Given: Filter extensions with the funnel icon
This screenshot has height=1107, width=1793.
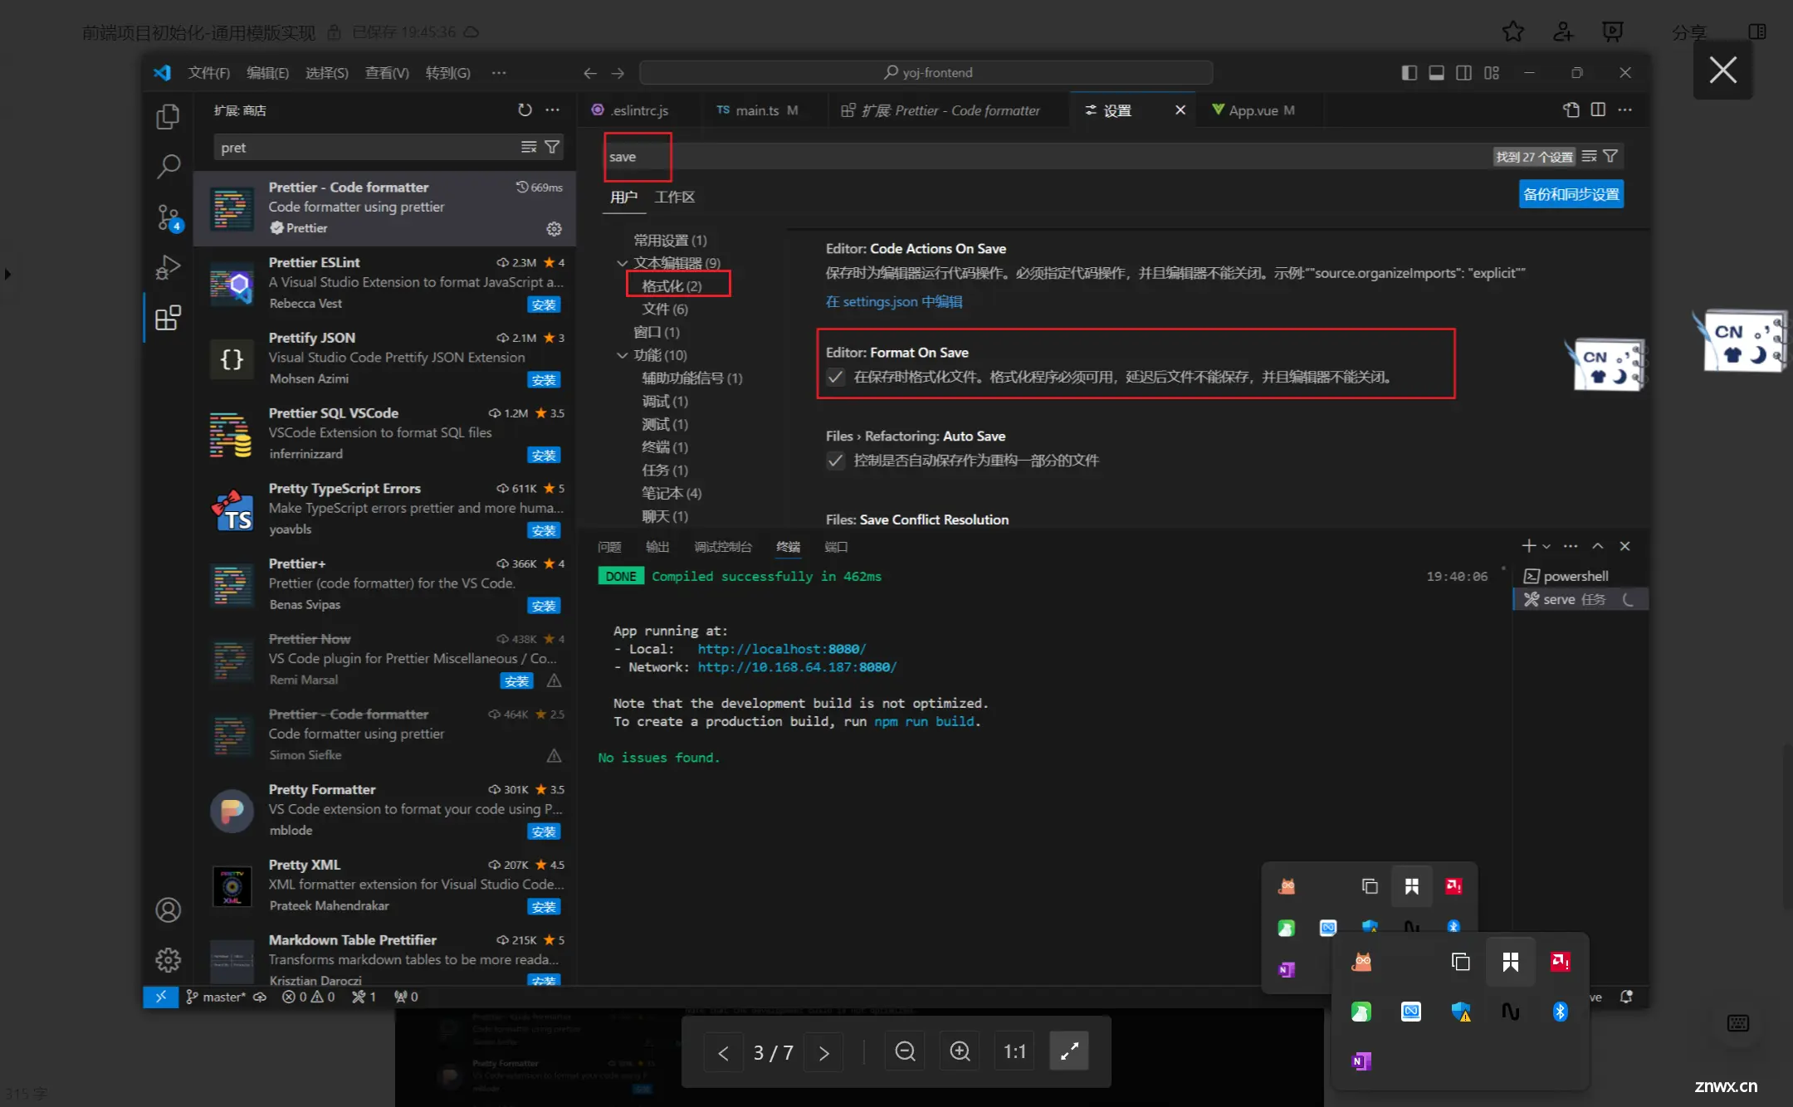Looking at the screenshot, I should (552, 147).
